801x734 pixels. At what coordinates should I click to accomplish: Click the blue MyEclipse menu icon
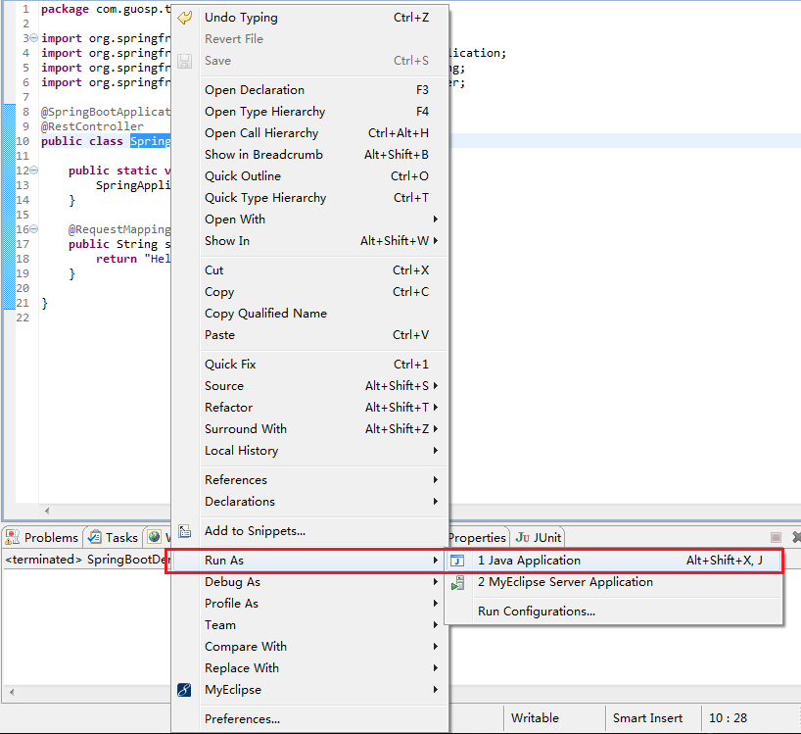tap(185, 690)
